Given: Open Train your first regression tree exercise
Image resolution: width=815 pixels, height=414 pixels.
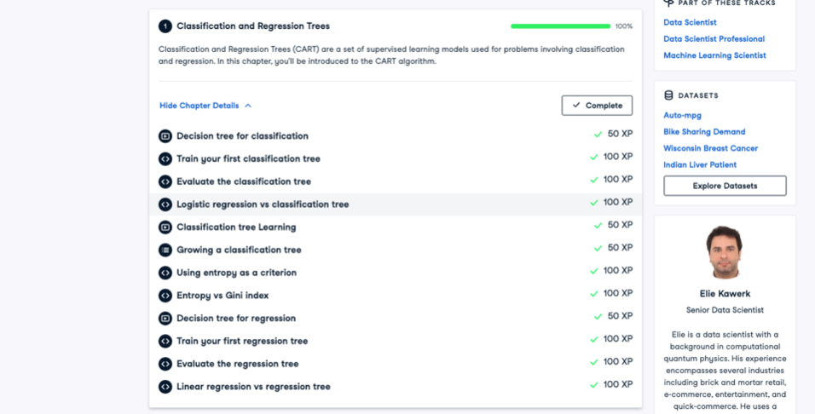Looking at the screenshot, I should coord(241,341).
